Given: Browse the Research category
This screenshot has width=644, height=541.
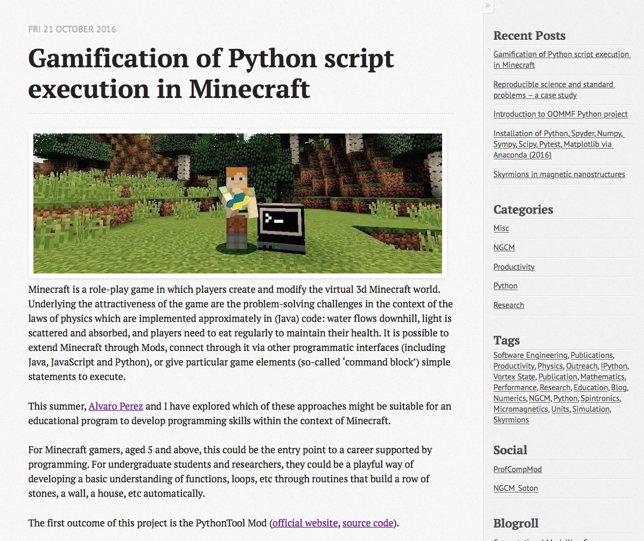Looking at the screenshot, I should (508, 305).
